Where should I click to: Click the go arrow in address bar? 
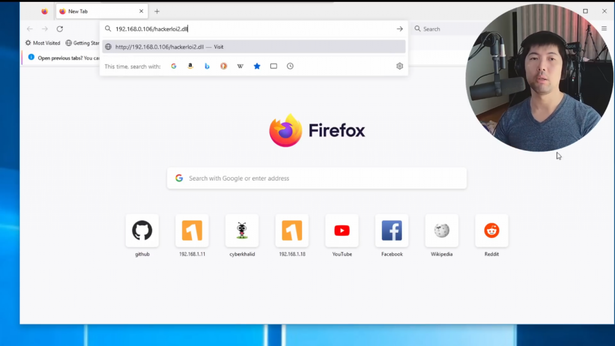tap(399, 29)
